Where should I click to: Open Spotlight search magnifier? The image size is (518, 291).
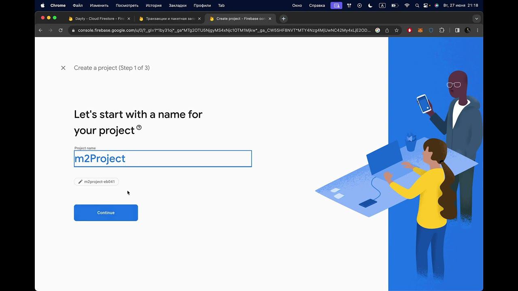[x=417, y=6]
